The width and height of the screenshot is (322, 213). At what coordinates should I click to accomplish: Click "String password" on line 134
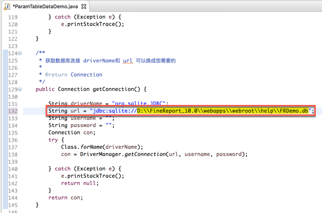point(72,125)
